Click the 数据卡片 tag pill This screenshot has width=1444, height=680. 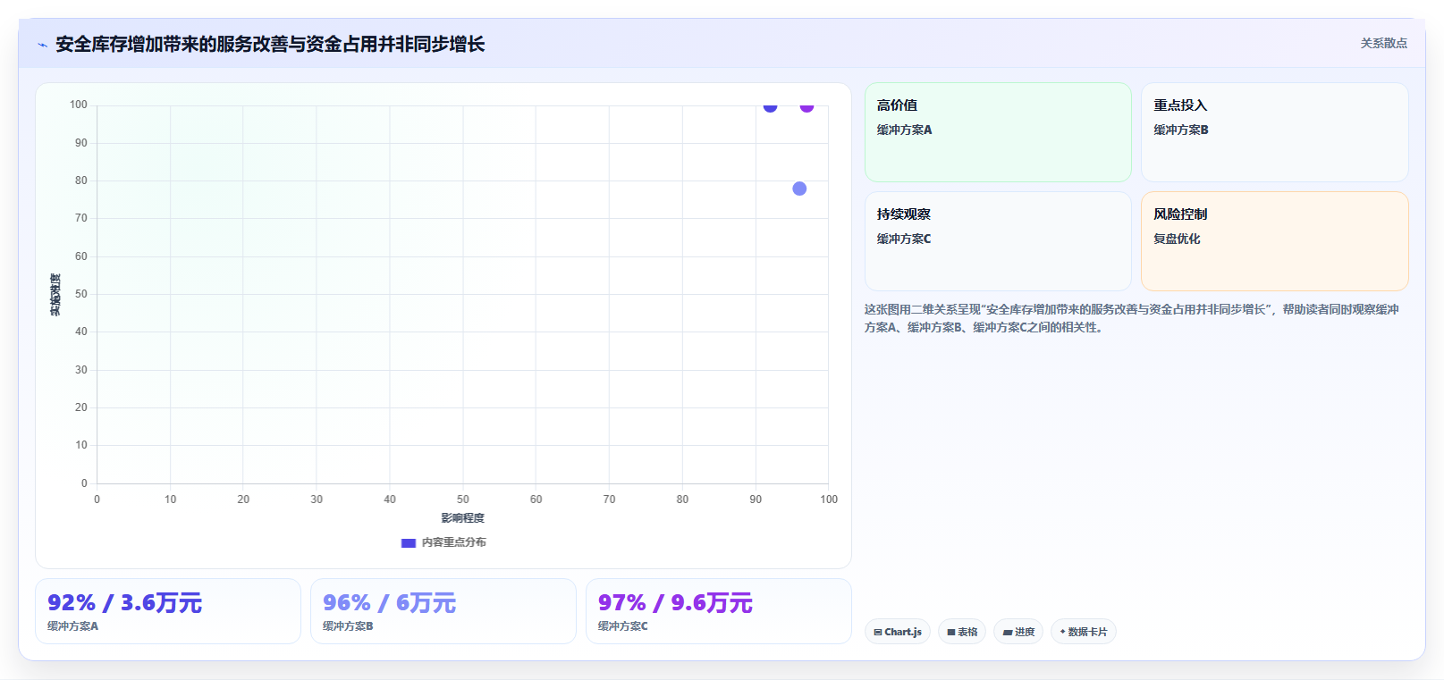tap(1084, 632)
